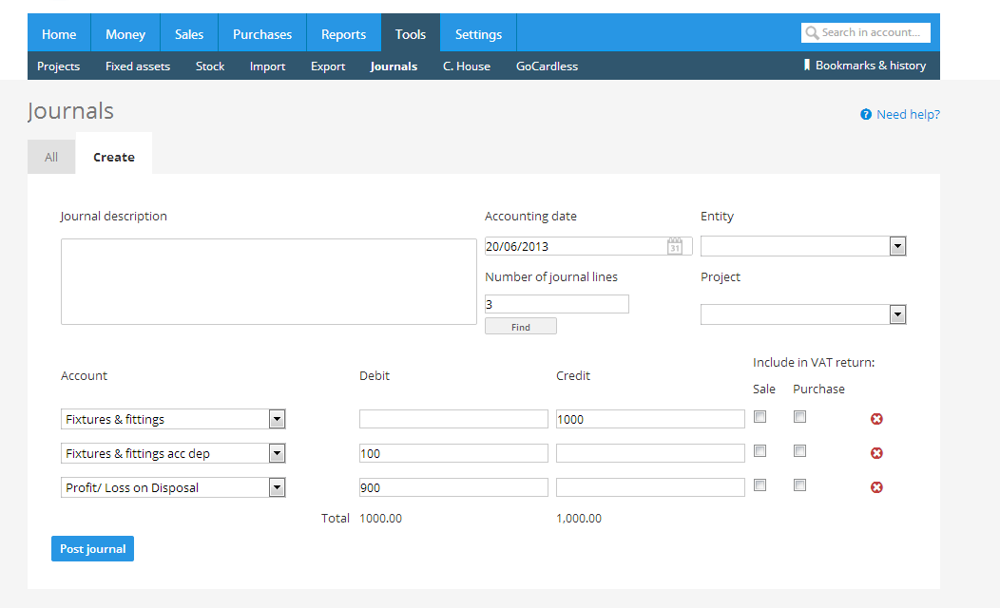The width and height of the screenshot is (1000, 608).
Task: Delete the Fixtures & fittings journal line
Action: tap(877, 419)
